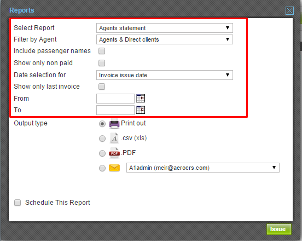The image size is (302, 241).
Task: Choose the .PDF output radio button
Action: [x=102, y=153]
